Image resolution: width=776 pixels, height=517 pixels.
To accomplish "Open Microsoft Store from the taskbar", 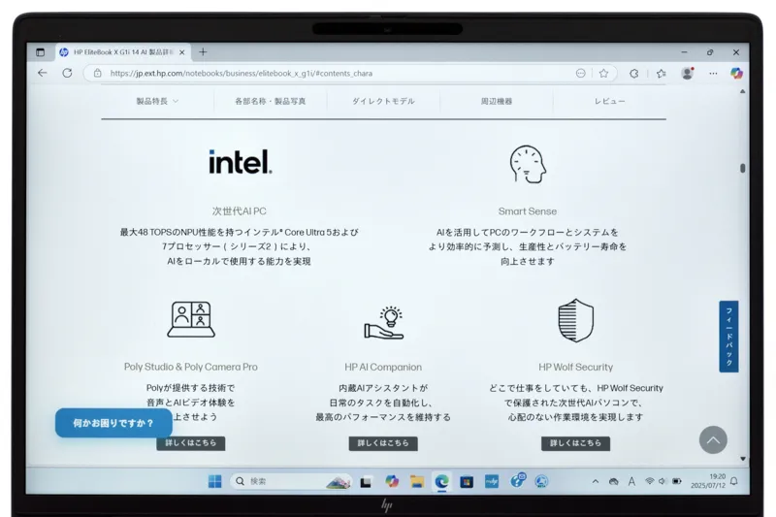I will point(467,482).
